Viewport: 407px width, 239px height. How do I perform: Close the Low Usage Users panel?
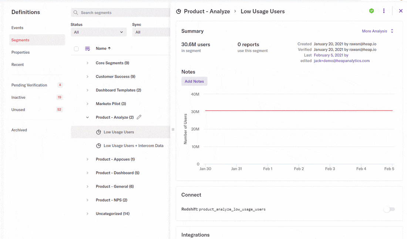pyautogui.click(x=401, y=11)
